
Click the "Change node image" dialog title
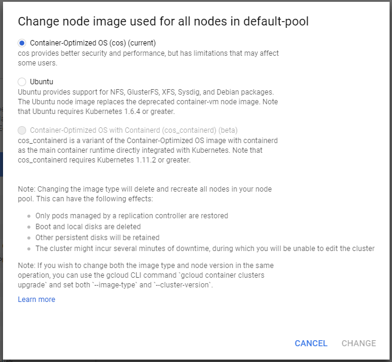pos(163,22)
